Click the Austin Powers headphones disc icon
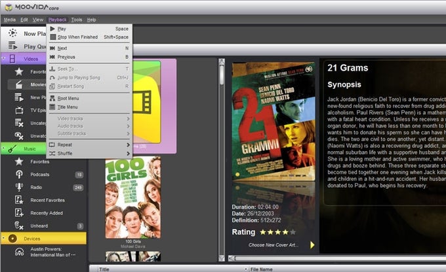The width and height of the screenshot is (446, 272). tap(19, 252)
